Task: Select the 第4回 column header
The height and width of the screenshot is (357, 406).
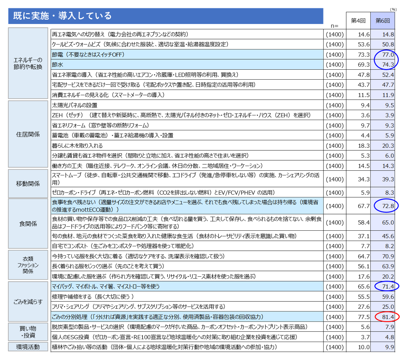Action: 358,21
